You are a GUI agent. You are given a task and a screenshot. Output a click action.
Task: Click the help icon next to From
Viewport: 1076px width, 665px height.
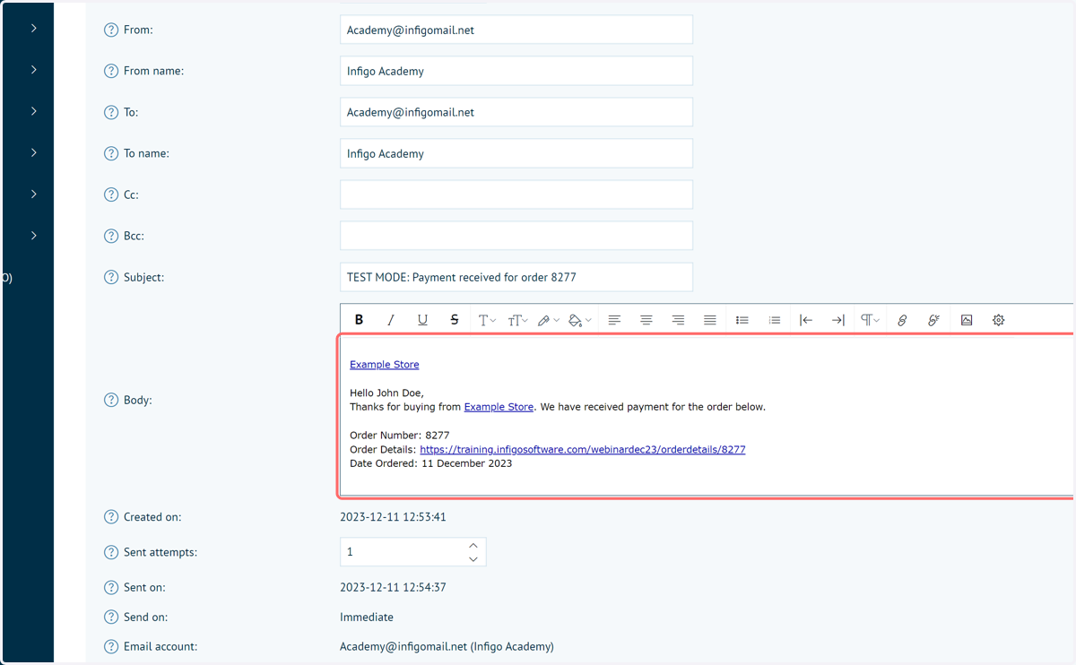tap(111, 30)
